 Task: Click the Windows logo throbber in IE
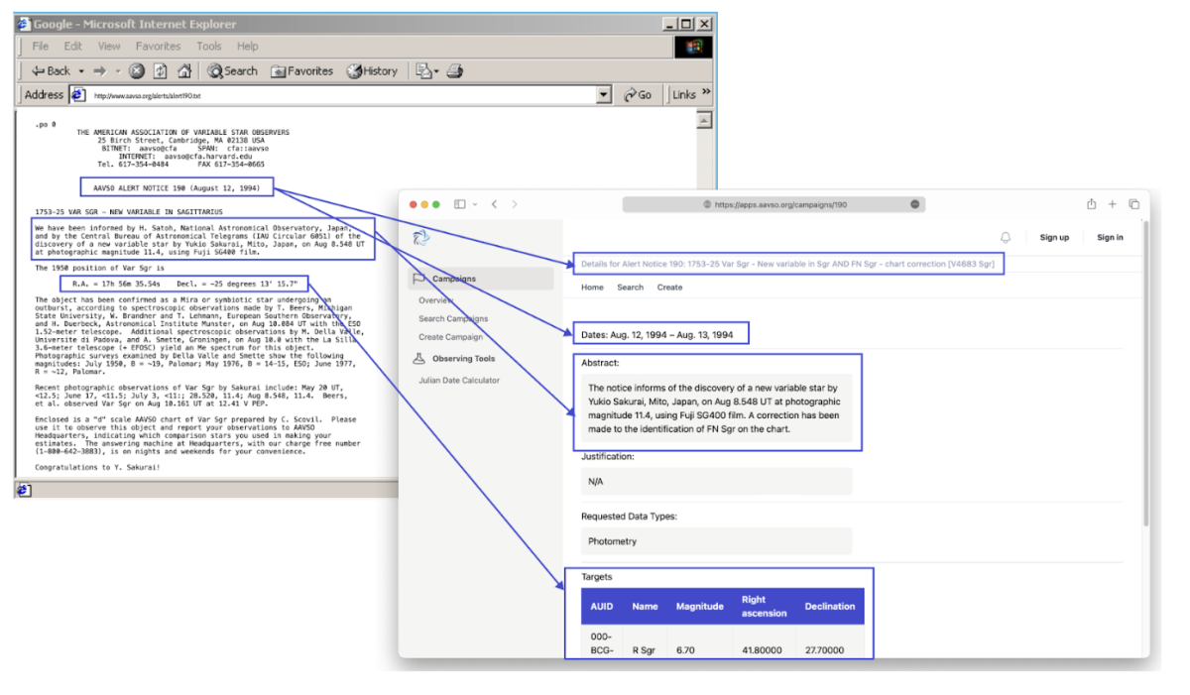pos(693,47)
